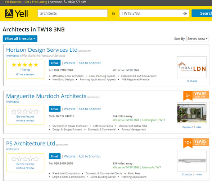This screenshot has width=212, height=183.
Task: Click 8.4 miles away text
Action: pyautogui.click(x=123, y=116)
